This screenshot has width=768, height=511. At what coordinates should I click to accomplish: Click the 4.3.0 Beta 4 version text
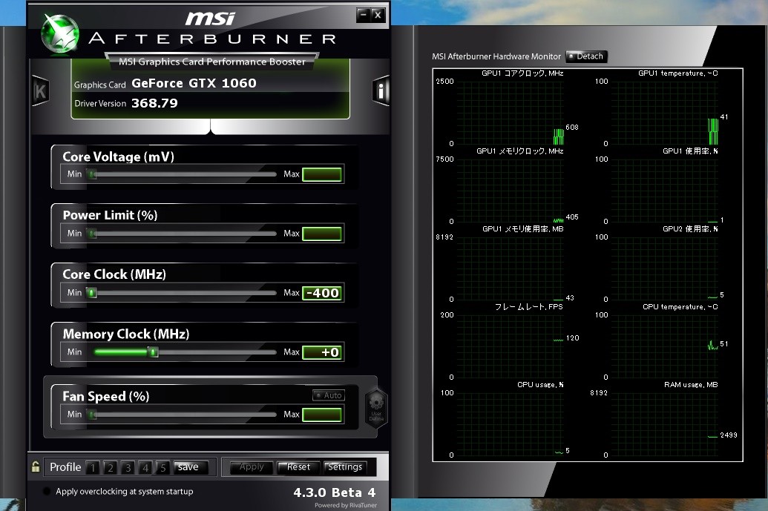pos(335,492)
